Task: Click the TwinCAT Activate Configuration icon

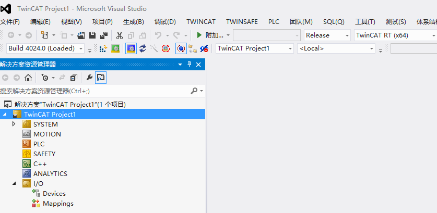Action: 103,48
